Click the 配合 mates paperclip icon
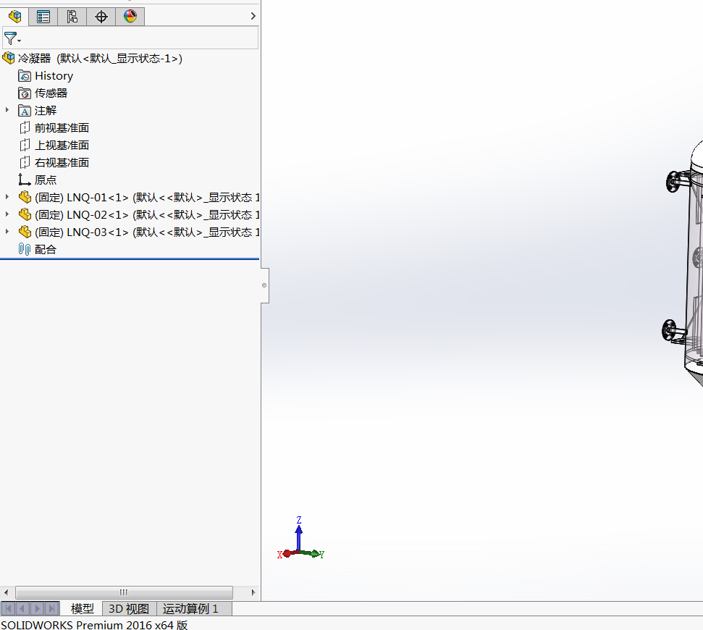Screen dimensions: 703x630 click(x=25, y=249)
